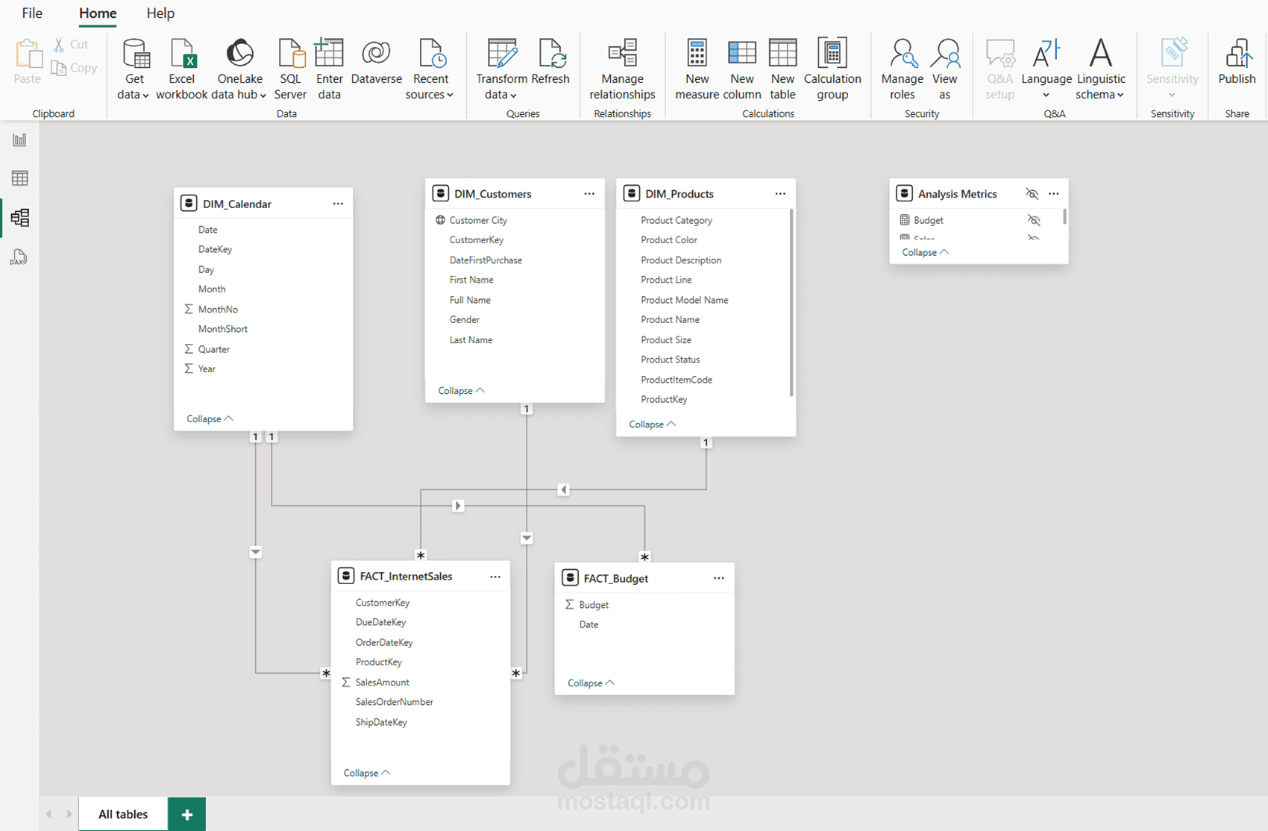Collapse the FACT_Budget table
The image size is (1268, 831).
591,683
